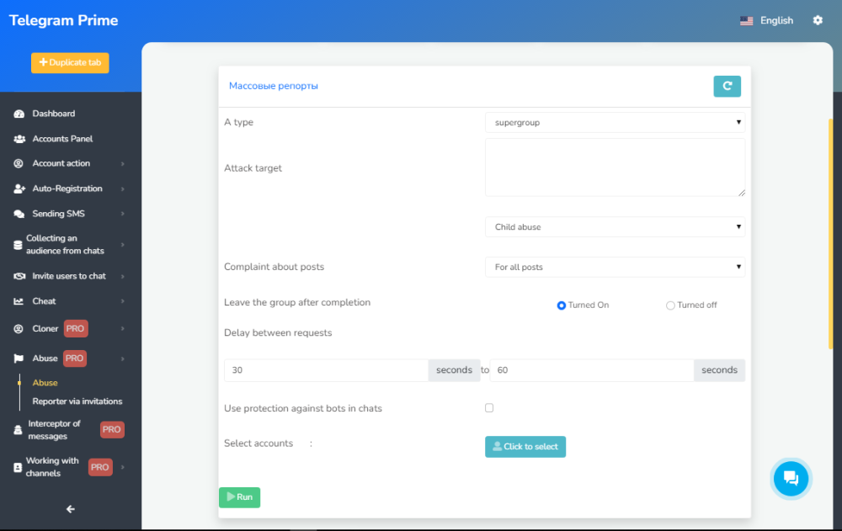Open the "A type" supergroup dropdown
The height and width of the screenshot is (531, 842).
tap(615, 123)
